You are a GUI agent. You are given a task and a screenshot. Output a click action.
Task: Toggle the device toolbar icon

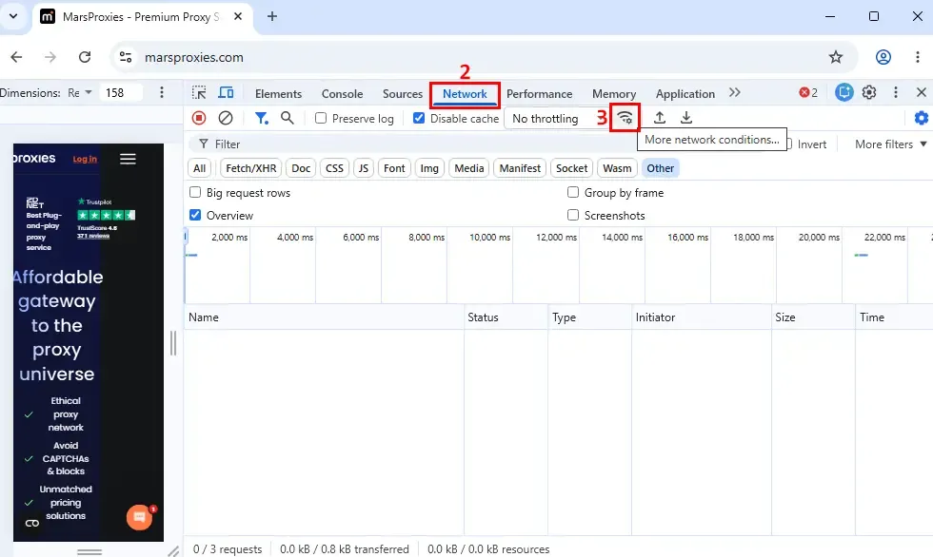click(227, 92)
